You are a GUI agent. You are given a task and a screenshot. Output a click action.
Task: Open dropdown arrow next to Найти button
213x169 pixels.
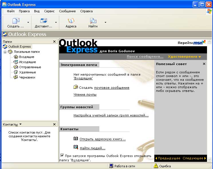pyautogui.click(x=105, y=22)
